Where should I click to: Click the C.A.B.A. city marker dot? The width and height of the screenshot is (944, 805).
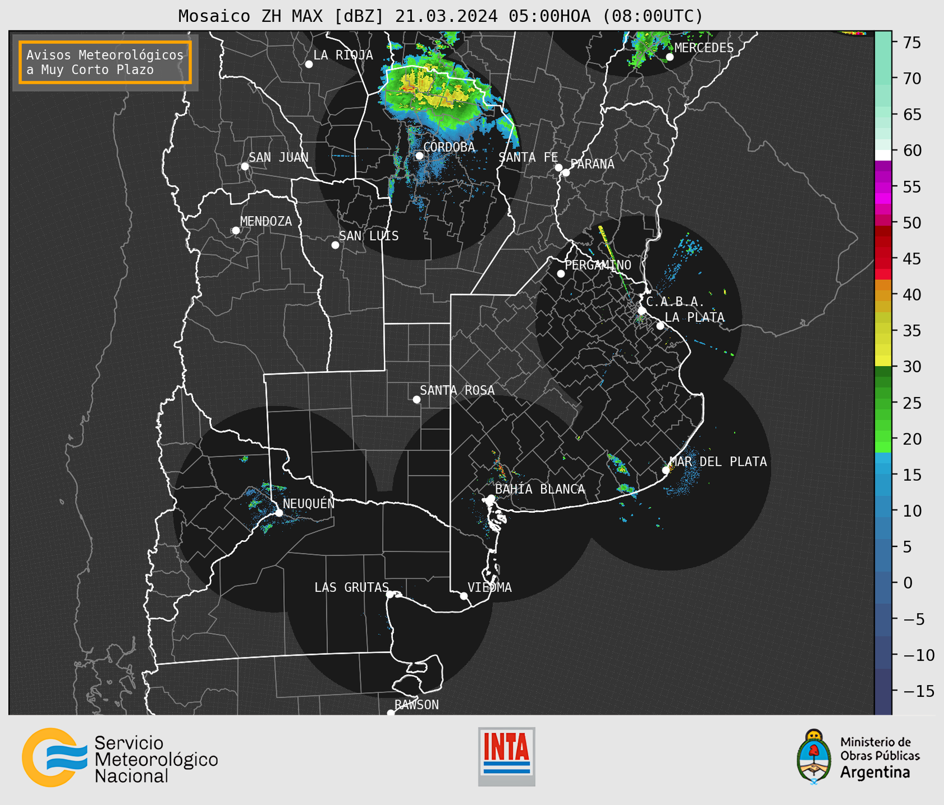pyautogui.click(x=642, y=311)
